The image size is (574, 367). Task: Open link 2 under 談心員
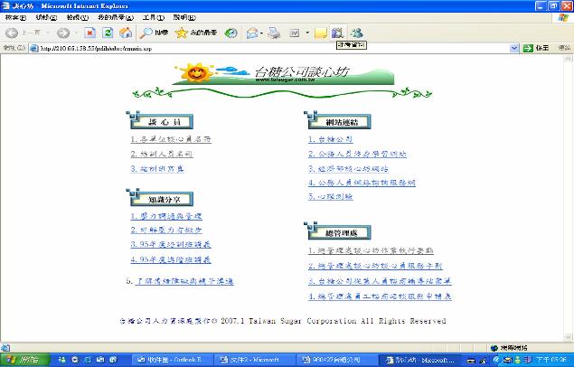[162, 154]
